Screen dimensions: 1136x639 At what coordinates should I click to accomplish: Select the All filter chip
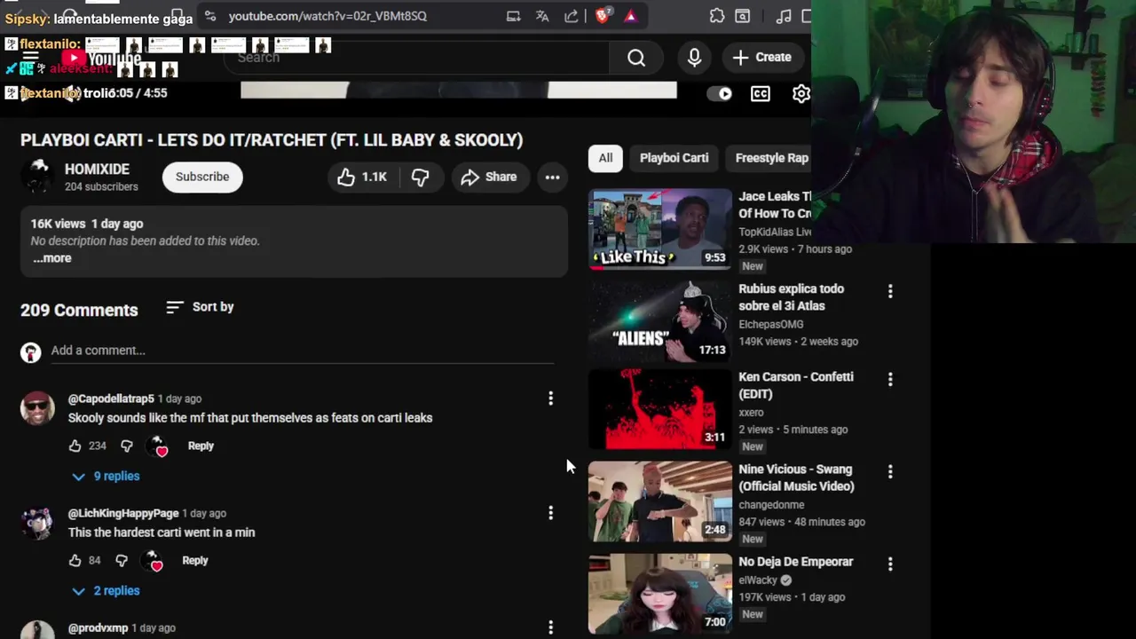605,158
